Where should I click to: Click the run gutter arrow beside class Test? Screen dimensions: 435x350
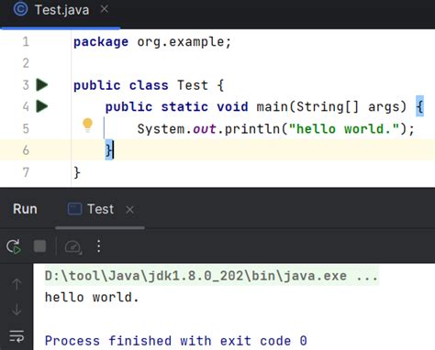pyautogui.click(x=42, y=85)
